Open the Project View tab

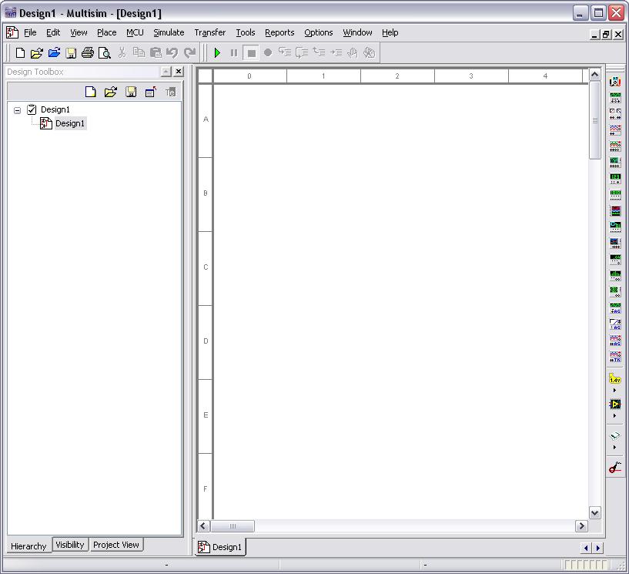point(116,545)
